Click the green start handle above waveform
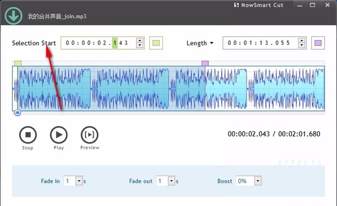The image size is (337, 206). pos(18,63)
